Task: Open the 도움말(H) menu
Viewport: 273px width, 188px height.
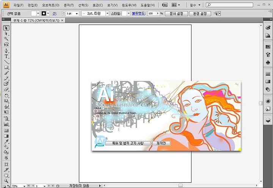Action: click(147, 5)
